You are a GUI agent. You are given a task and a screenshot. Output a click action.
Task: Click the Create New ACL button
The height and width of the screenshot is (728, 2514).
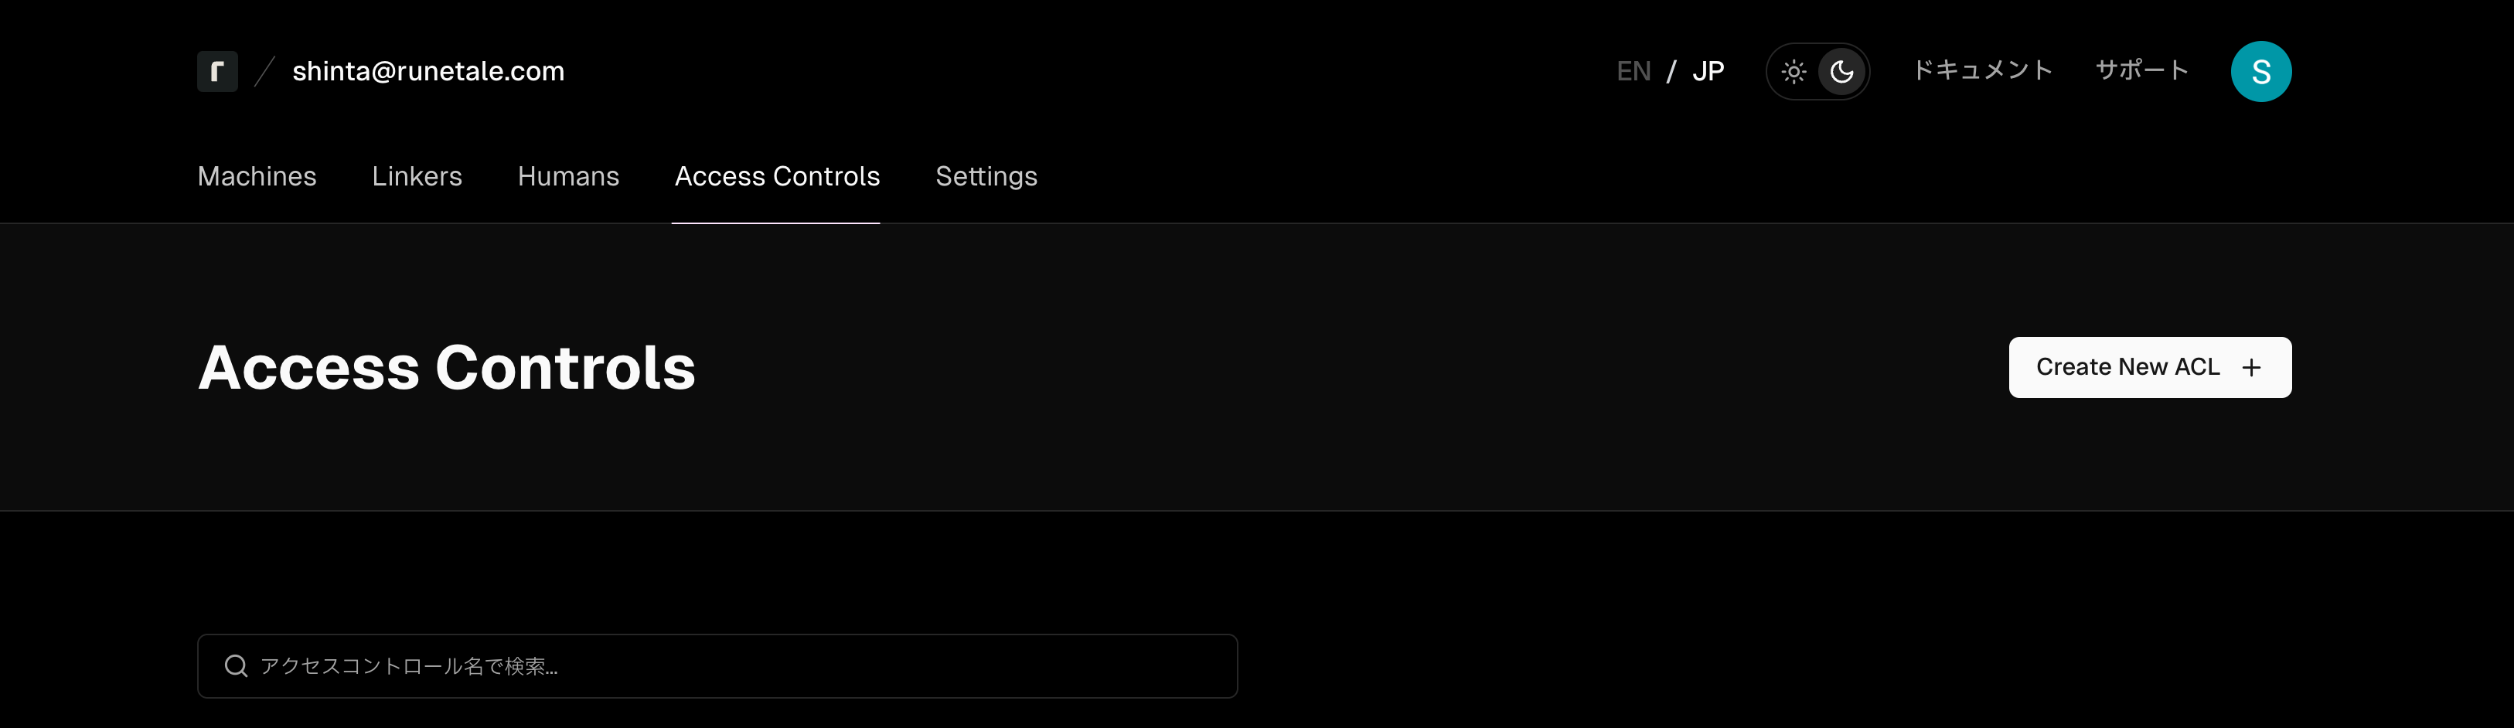point(2150,367)
